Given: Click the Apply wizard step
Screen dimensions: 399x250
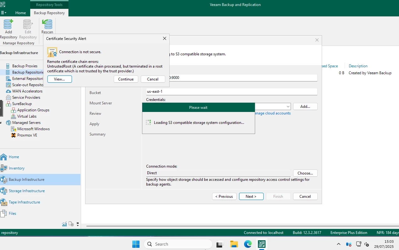Looking at the screenshot, I should 94,124.
